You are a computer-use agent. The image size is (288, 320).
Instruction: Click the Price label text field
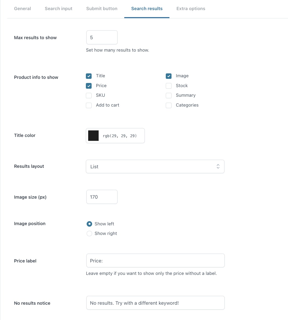coord(155,261)
